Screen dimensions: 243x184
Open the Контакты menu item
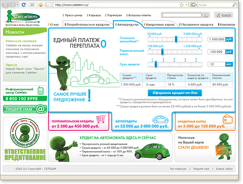227,25
